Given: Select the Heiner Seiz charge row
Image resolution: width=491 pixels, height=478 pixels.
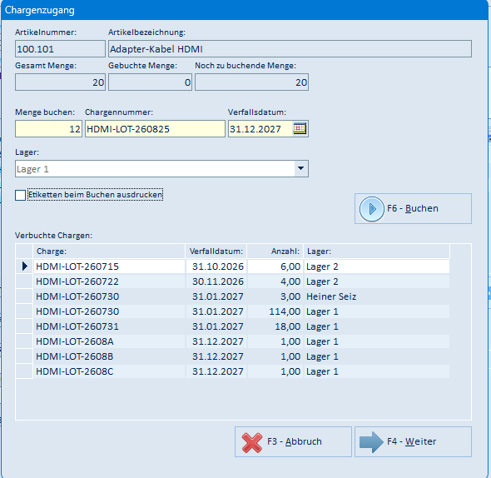Looking at the screenshot, I should [x=241, y=296].
